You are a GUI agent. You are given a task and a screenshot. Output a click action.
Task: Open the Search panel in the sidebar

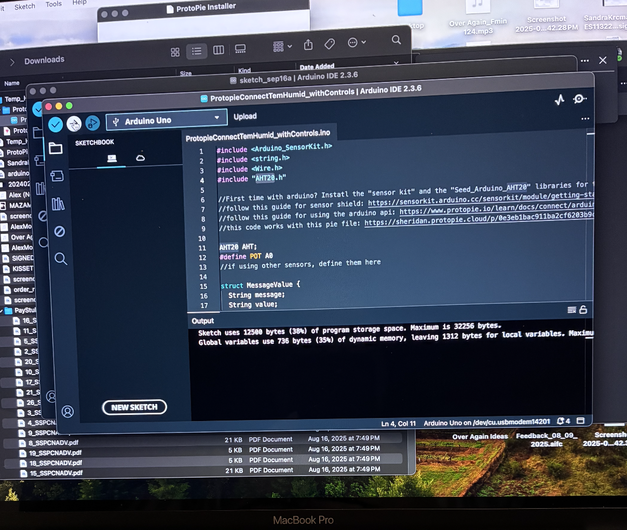[x=61, y=259]
